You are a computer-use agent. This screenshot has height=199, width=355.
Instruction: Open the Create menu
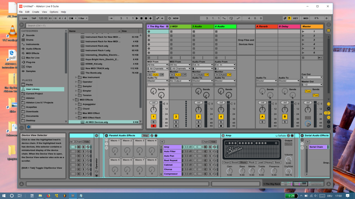point(36,12)
